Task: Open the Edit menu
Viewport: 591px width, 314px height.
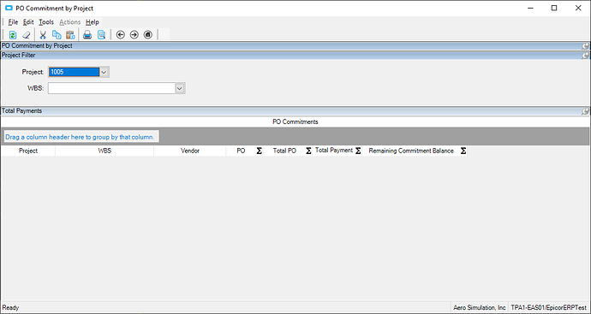Action: coord(28,22)
